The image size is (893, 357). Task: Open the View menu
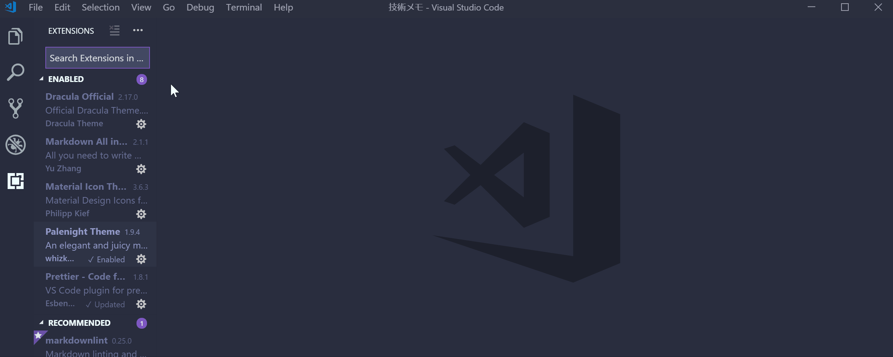pyautogui.click(x=141, y=7)
